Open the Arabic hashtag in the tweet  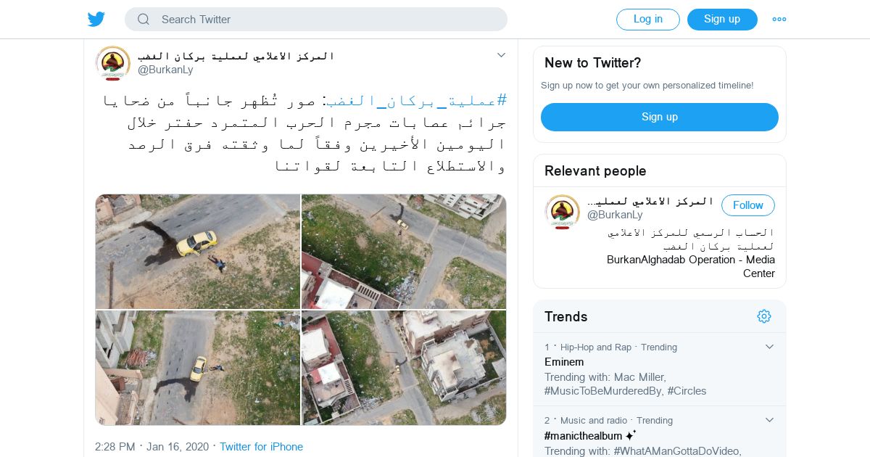416,100
